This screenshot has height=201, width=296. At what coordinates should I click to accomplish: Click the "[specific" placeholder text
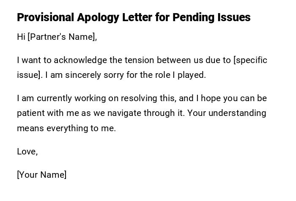[250, 60]
